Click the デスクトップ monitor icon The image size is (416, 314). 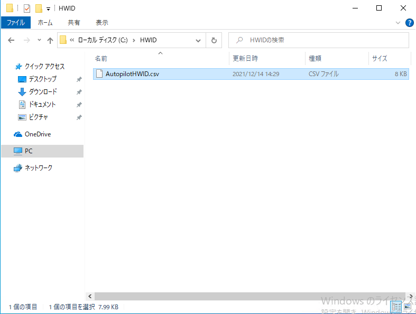(22, 79)
